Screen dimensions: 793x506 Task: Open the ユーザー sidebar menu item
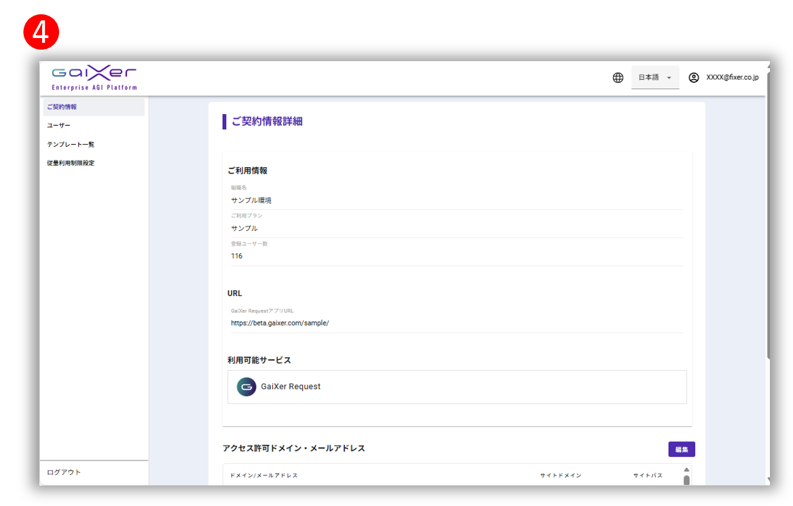pyautogui.click(x=59, y=126)
